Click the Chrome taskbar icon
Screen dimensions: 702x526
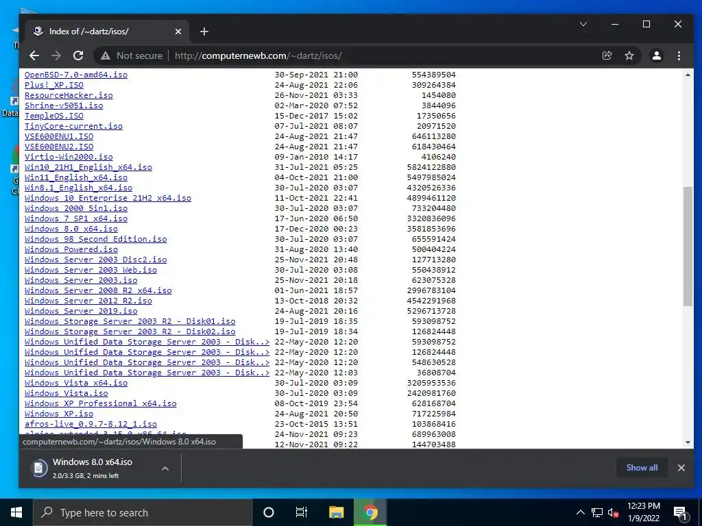tap(370, 512)
